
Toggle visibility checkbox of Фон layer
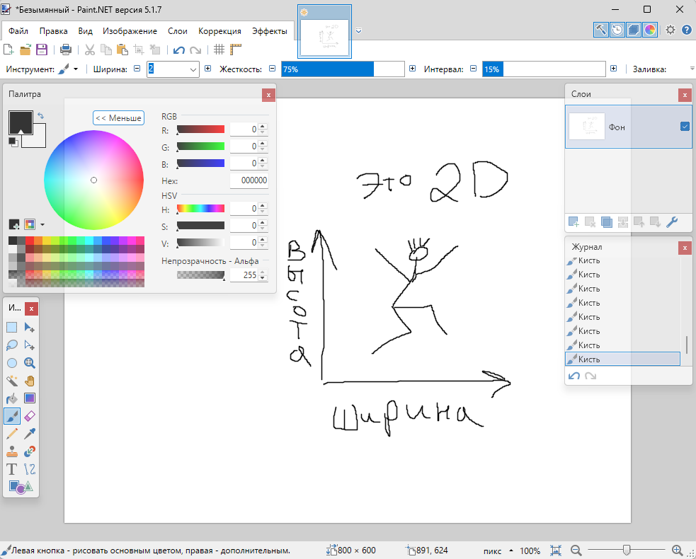[x=685, y=127]
